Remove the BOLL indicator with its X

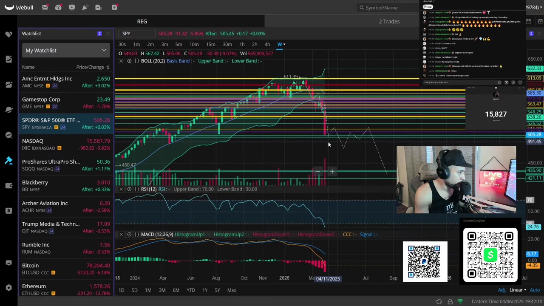(121, 61)
